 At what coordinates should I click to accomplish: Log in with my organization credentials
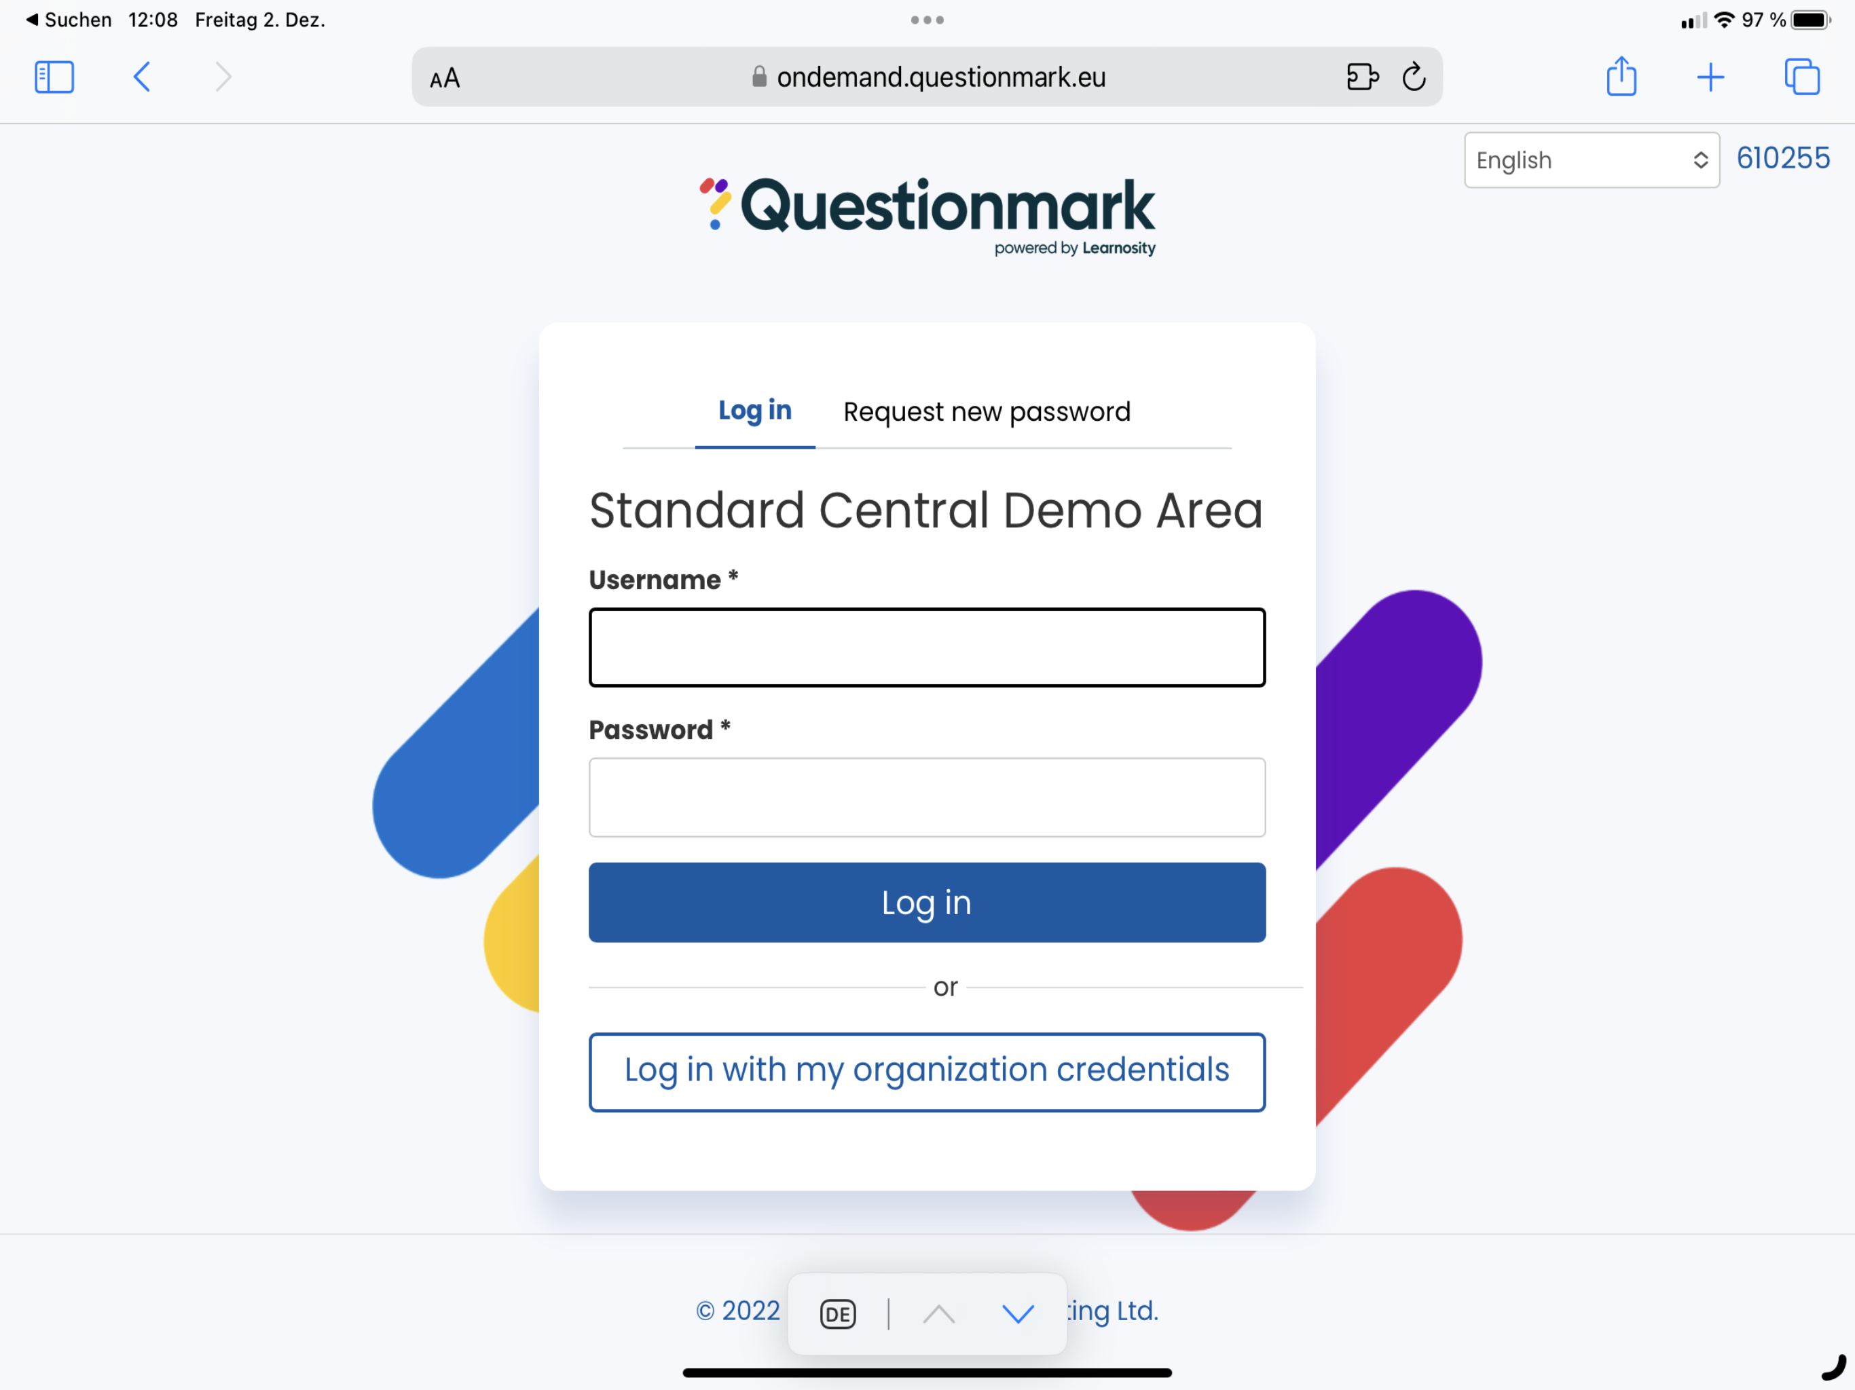click(x=927, y=1072)
